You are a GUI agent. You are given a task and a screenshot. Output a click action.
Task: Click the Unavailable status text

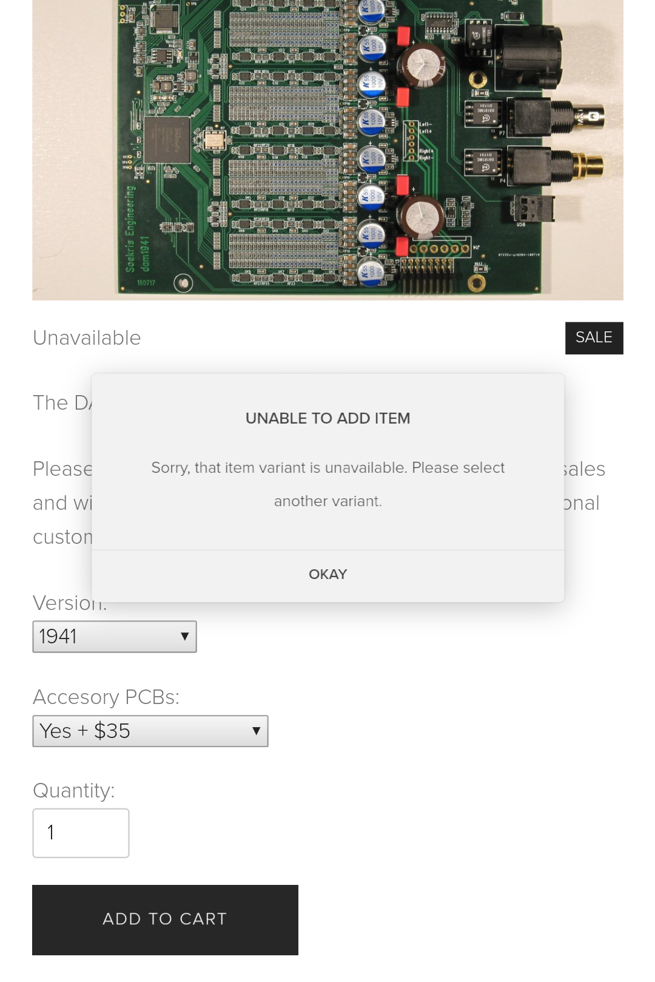pyautogui.click(x=87, y=338)
